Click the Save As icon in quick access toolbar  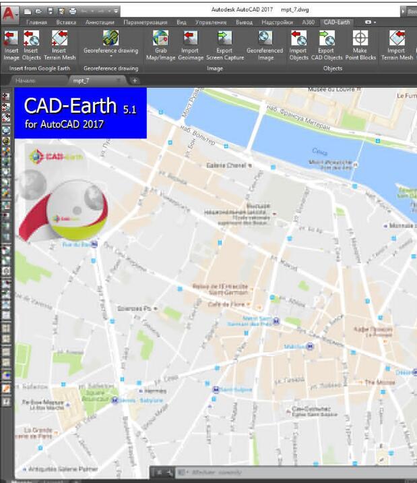pos(61,11)
